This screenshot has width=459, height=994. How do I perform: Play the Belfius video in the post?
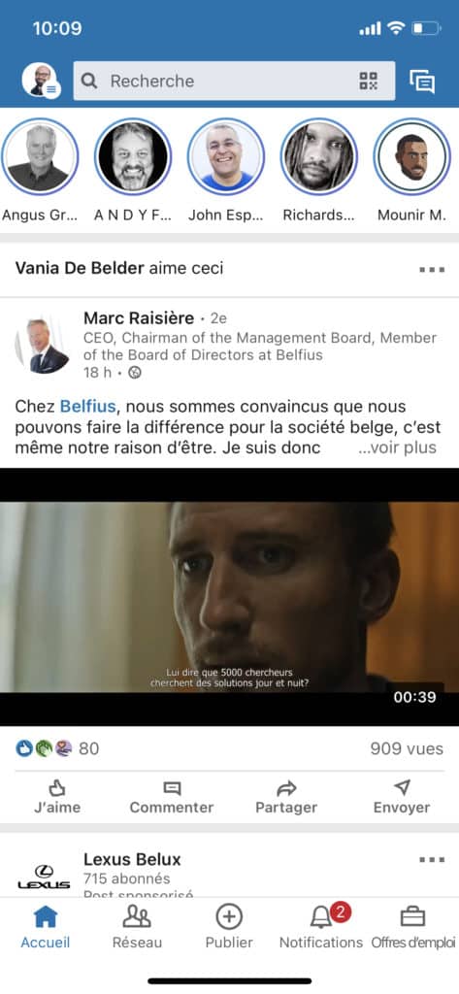tap(229, 597)
